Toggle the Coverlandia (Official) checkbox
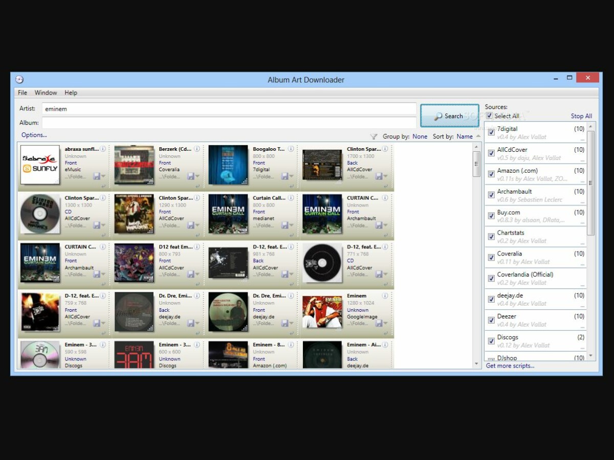The width and height of the screenshot is (614, 460). click(x=491, y=279)
